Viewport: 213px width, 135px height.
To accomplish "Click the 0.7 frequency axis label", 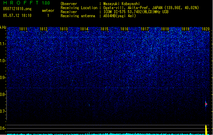I will (x=3, y=111).
